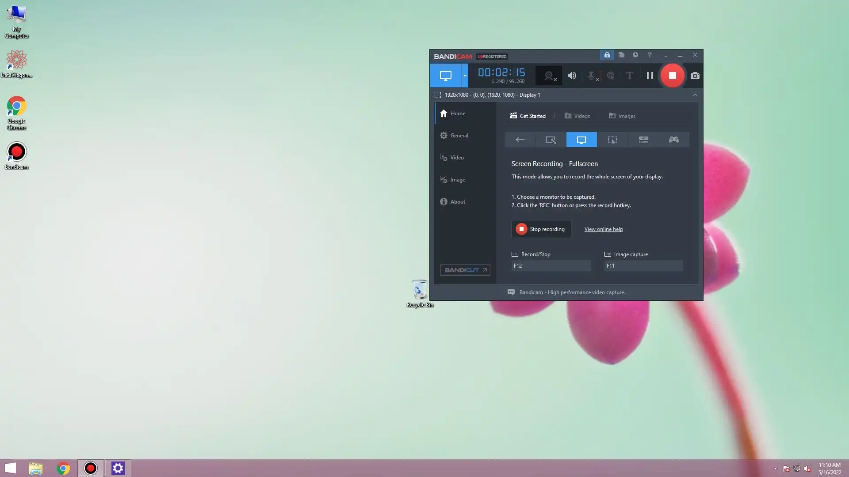Screen dimensions: 849x477
Task: Select the game recording mode gamepad icon
Action: tap(673, 140)
